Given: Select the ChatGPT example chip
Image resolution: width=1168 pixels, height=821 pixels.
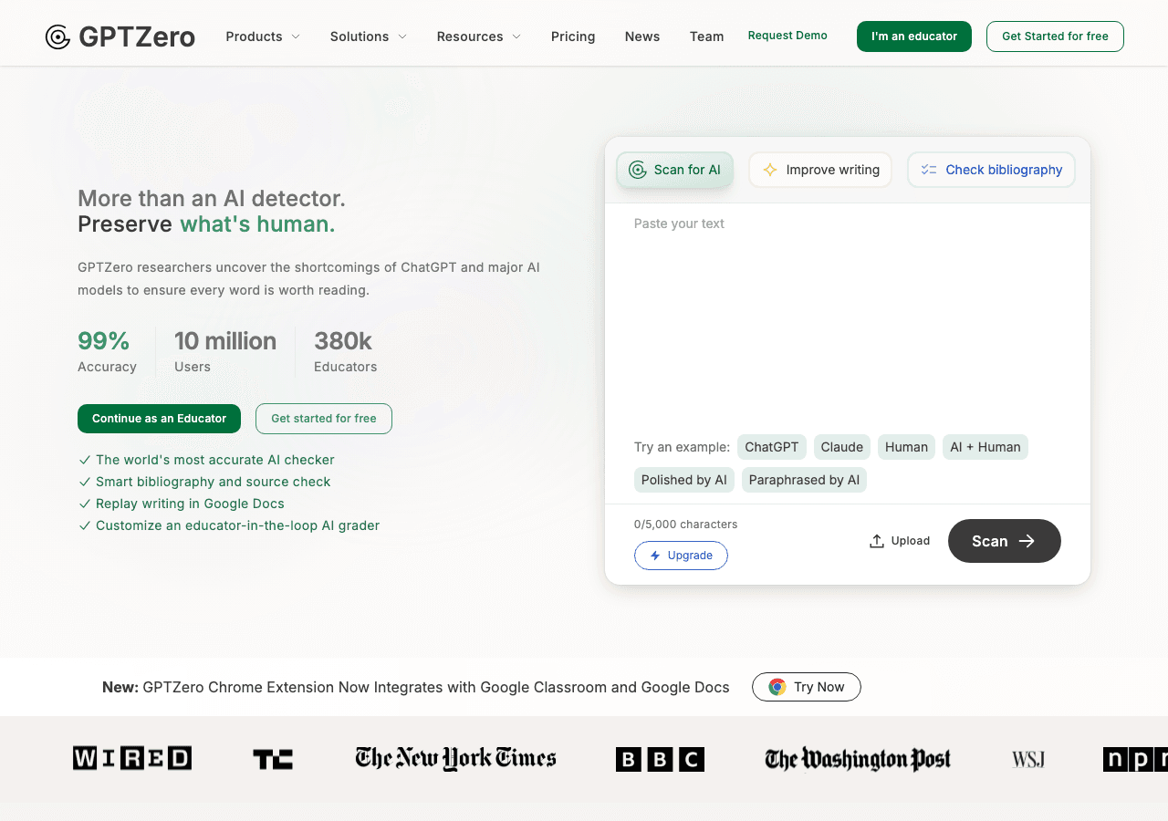Looking at the screenshot, I should [771, 447].
